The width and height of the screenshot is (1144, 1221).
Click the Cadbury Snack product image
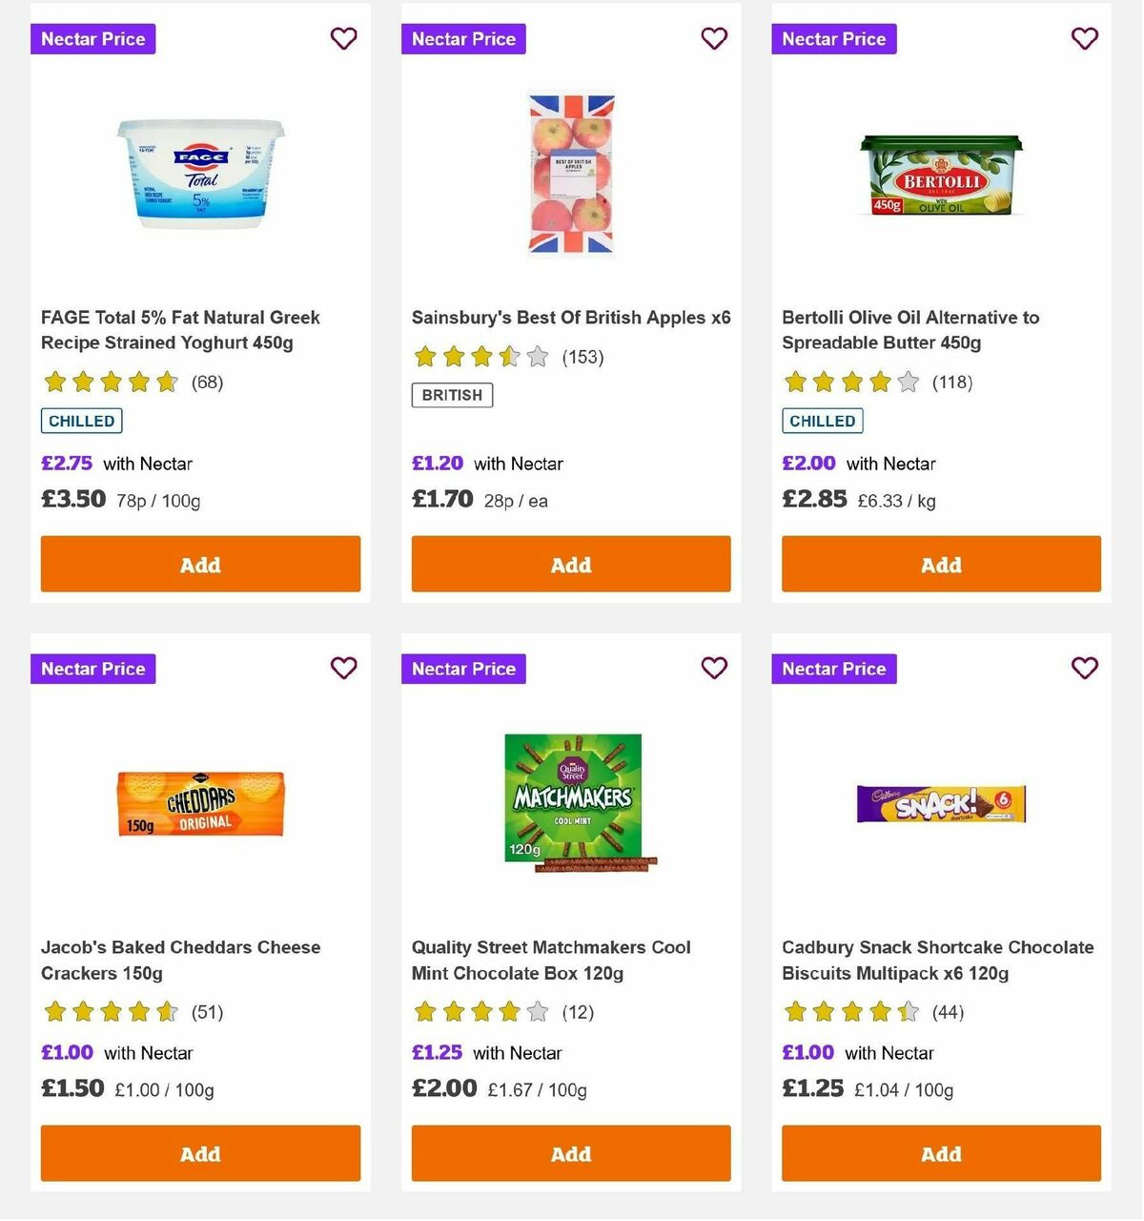point(941,804)
